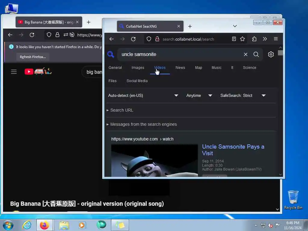Click autoplay blocked icon in YouTube address bar
308x231 pixels.
[72, 35]
